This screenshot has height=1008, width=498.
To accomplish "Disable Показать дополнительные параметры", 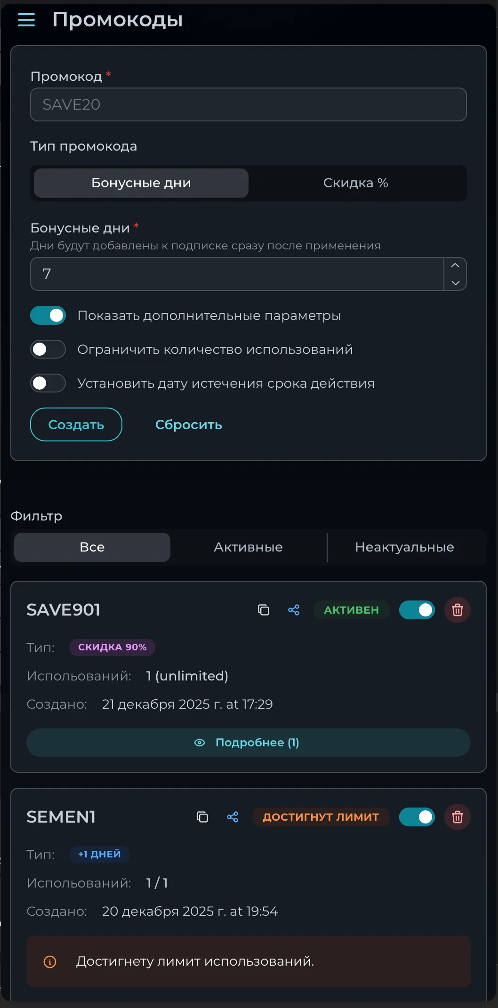I will [48, 315].
